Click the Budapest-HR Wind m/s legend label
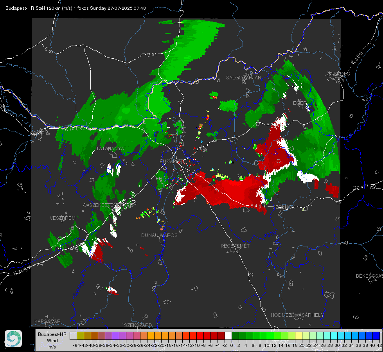 pos(52,340)
